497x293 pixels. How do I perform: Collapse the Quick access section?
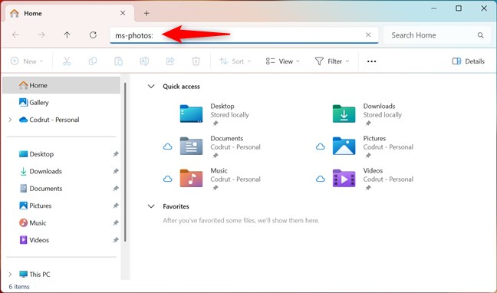tap(151, 86)
